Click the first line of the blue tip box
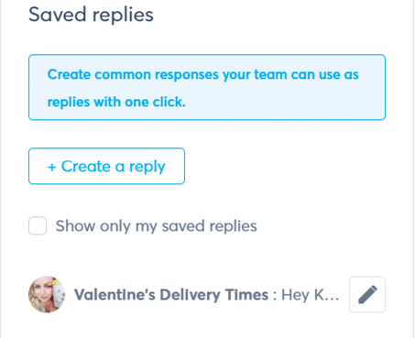415x338 pixels. tap(203, 74)
